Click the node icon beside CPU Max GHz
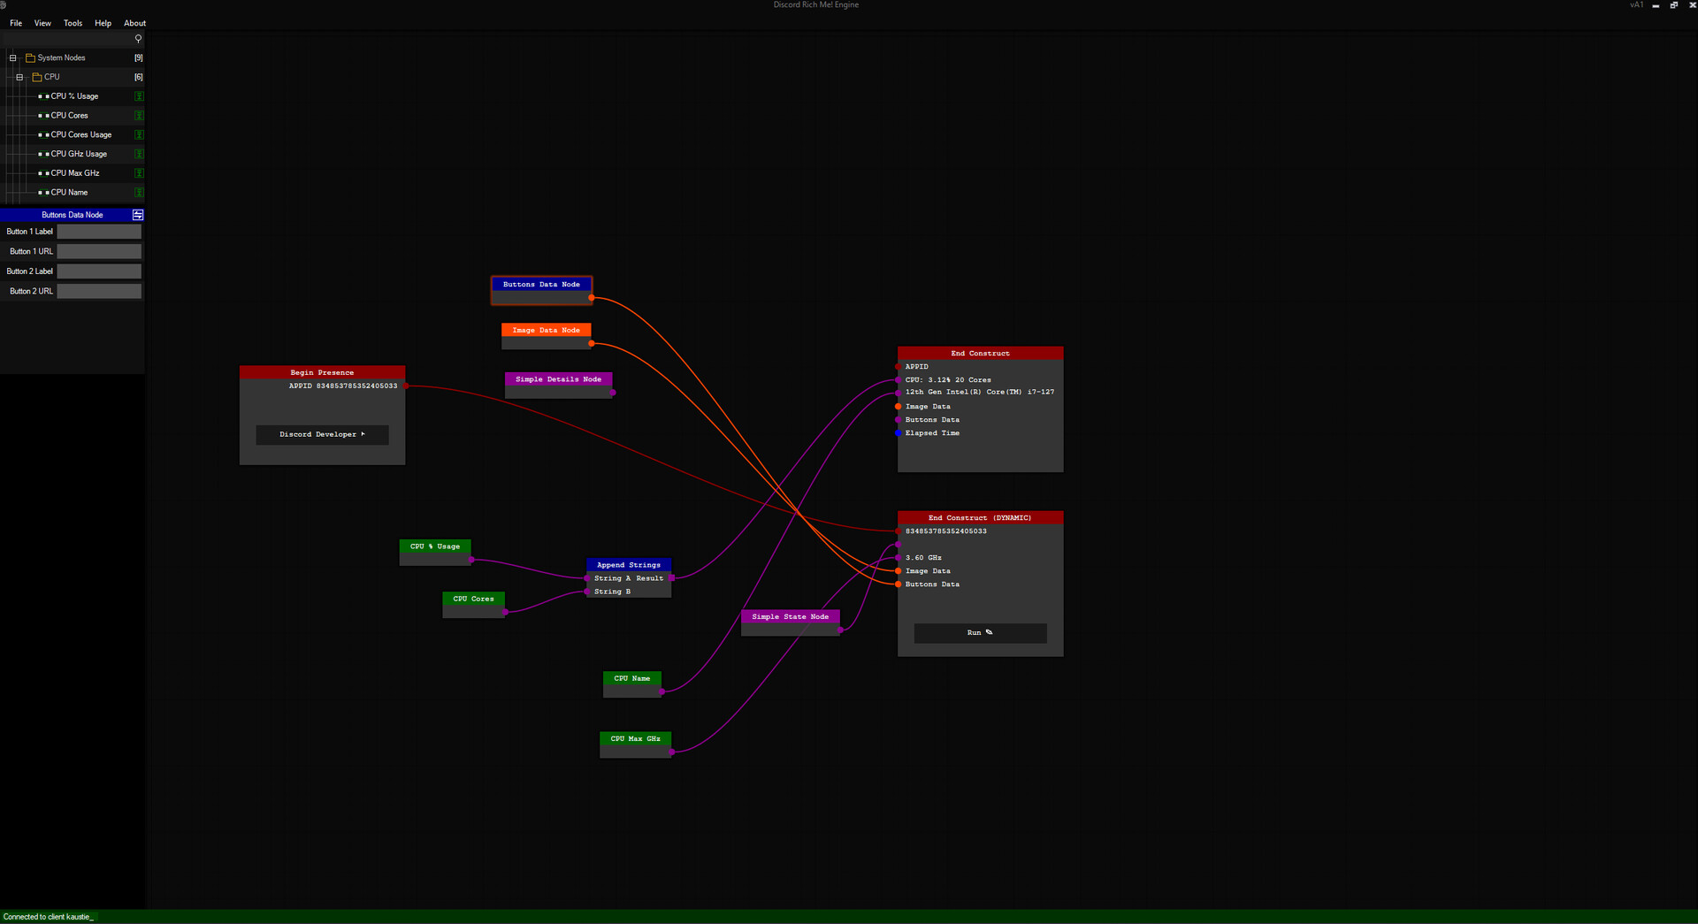Screen dimensions: 1698x924 pyautogui.click(x=139, y=172)
